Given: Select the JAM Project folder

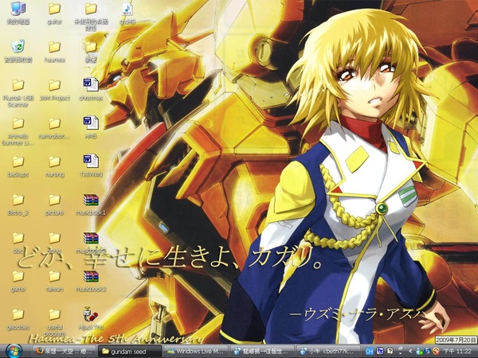Looking at the screenshot, I should [54, 90].
